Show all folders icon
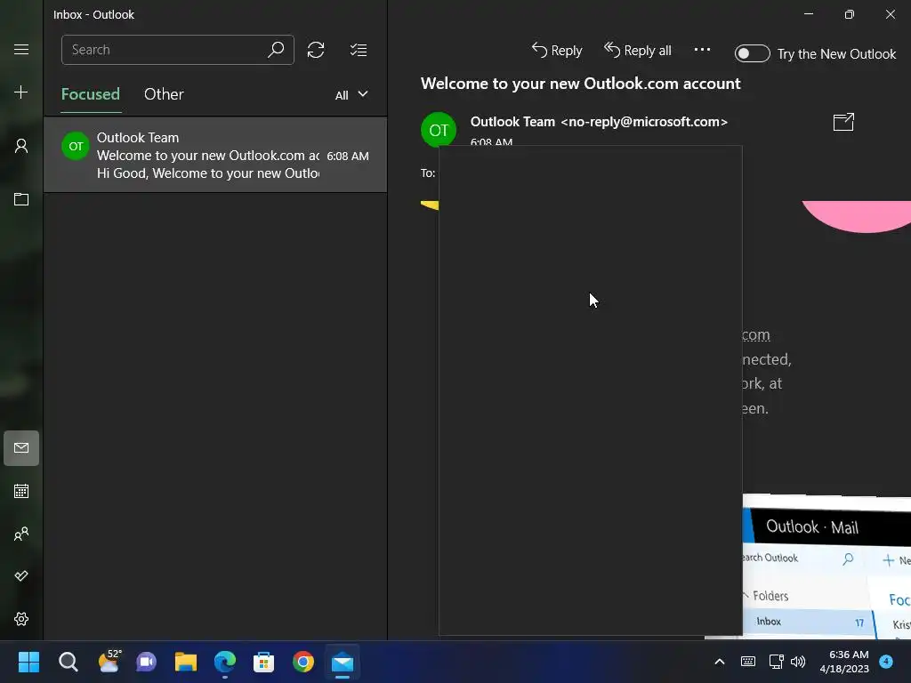The width and height of the screenshot is (911, 683). [21, 199]
